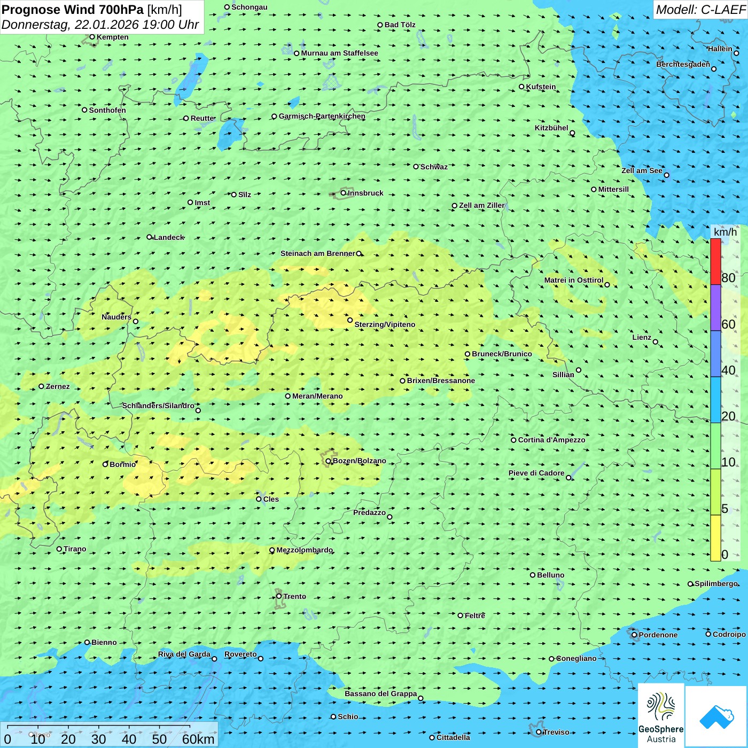This screenshot has height=748, width=748.
Task: Click the yellow 0–5 km/h legend color
Action: (x=715, y=537)
